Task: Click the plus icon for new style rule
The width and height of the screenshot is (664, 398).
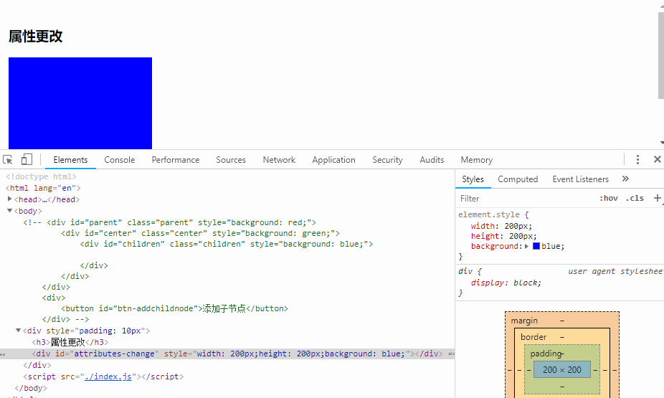Action: [657, 198]
